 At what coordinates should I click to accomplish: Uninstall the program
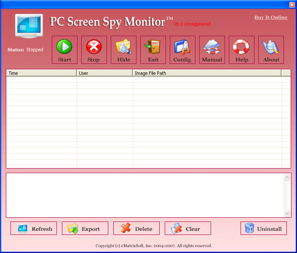[x=264, y=228]
